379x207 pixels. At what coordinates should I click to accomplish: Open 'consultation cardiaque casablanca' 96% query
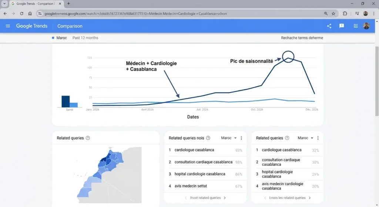[x=205, y=162]
